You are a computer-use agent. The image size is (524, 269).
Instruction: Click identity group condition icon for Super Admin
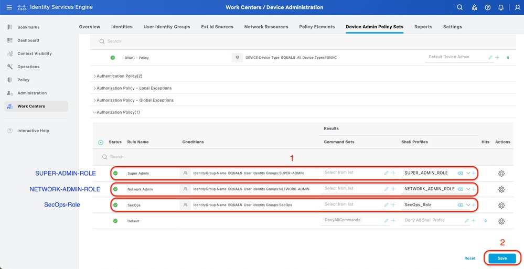pyautogui.click(x=185, y=173)
